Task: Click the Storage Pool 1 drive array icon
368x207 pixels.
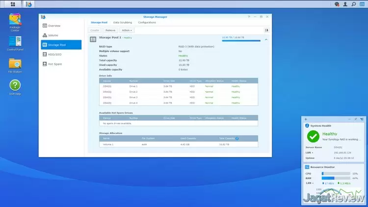Action: 93,39
